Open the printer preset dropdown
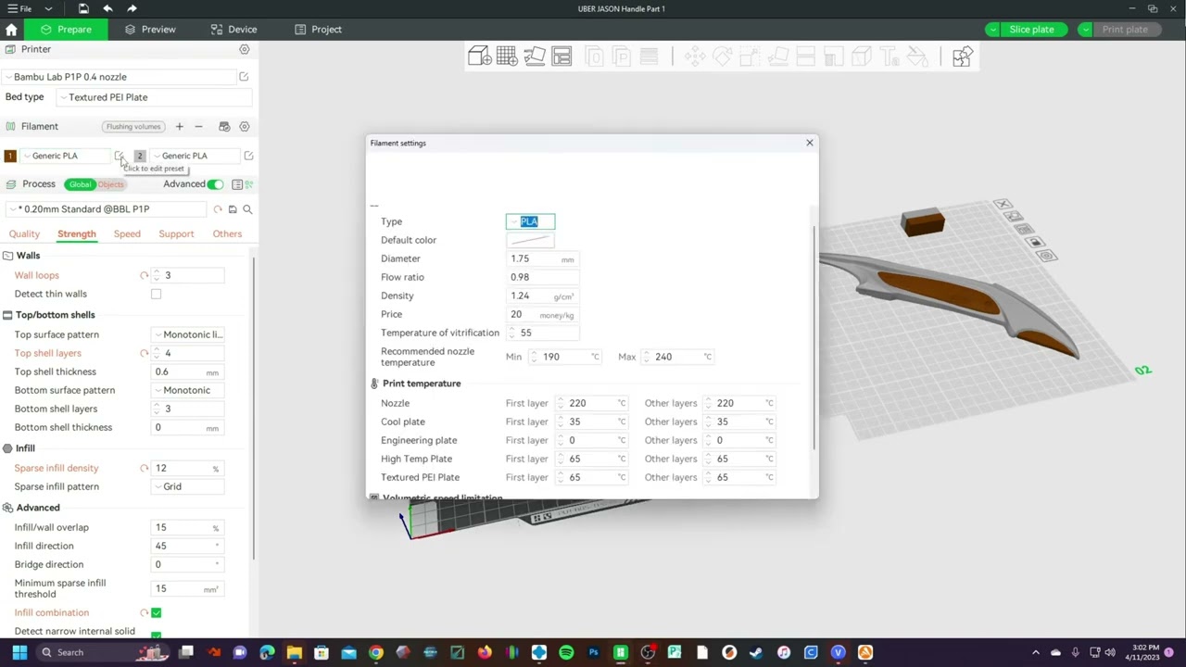This screenshot has width=1186, height=667. [119, 77]
